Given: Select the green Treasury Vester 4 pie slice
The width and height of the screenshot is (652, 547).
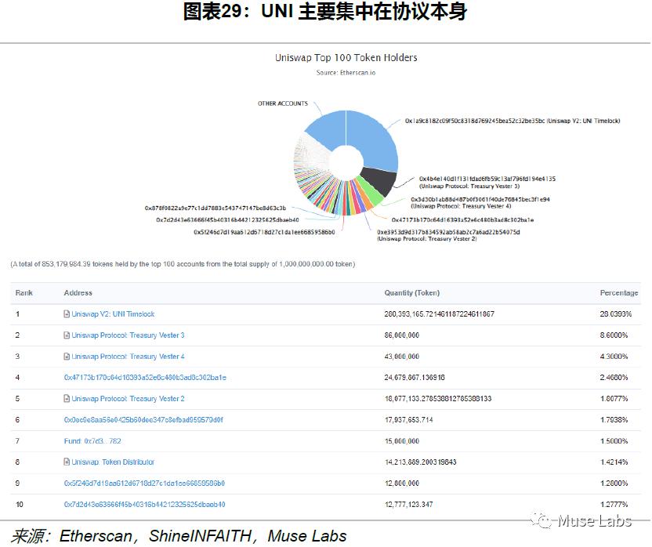Looking at the screenshot, I should [370, 192].
